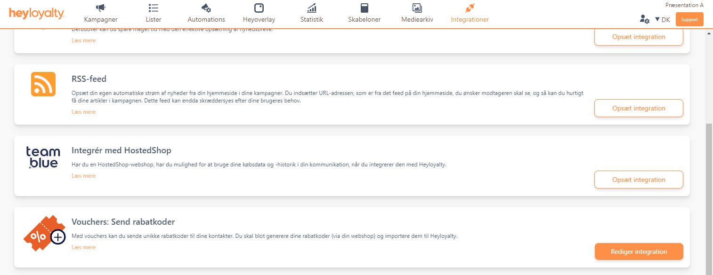Open the DK language dropdown
This screenshot has width=713, height=275.
[663, 19]
